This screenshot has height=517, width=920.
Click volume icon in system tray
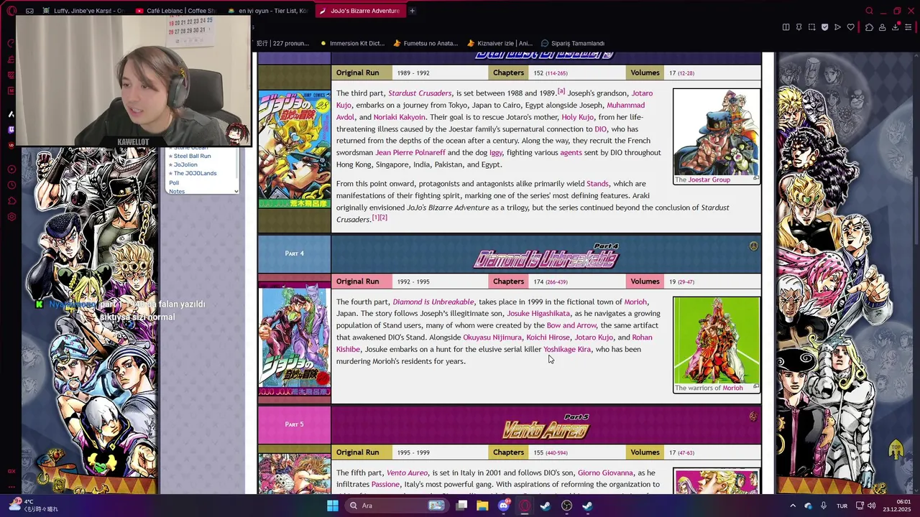(872, 506)
